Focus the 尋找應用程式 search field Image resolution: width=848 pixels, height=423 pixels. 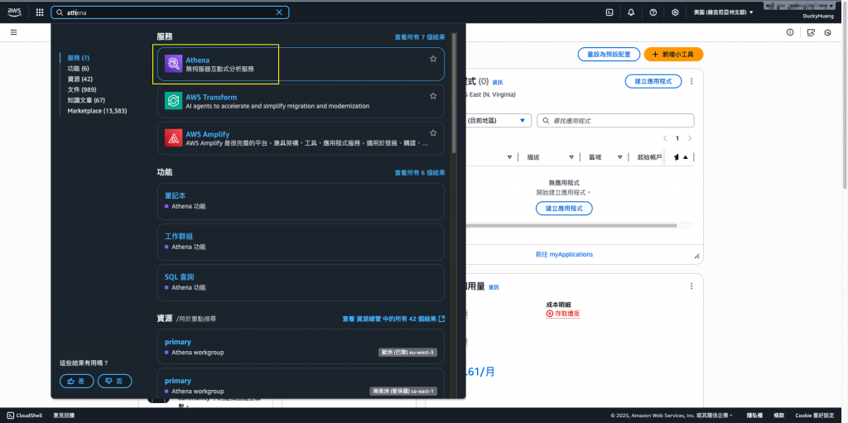point(615,121)
